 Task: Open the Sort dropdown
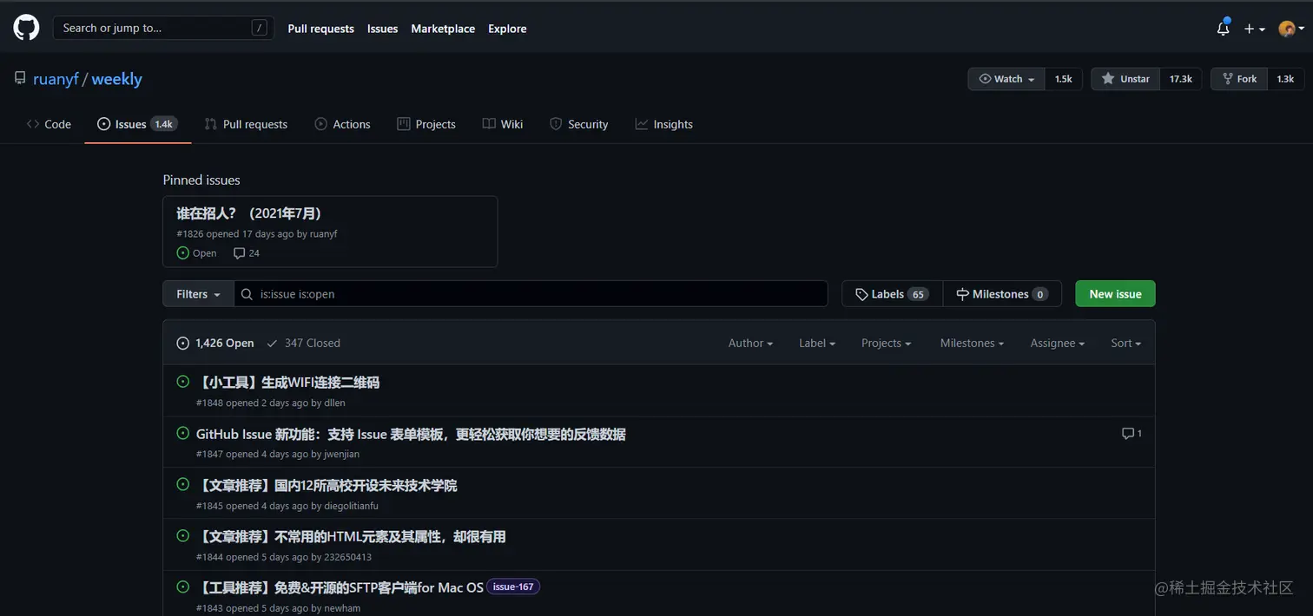1126,343
